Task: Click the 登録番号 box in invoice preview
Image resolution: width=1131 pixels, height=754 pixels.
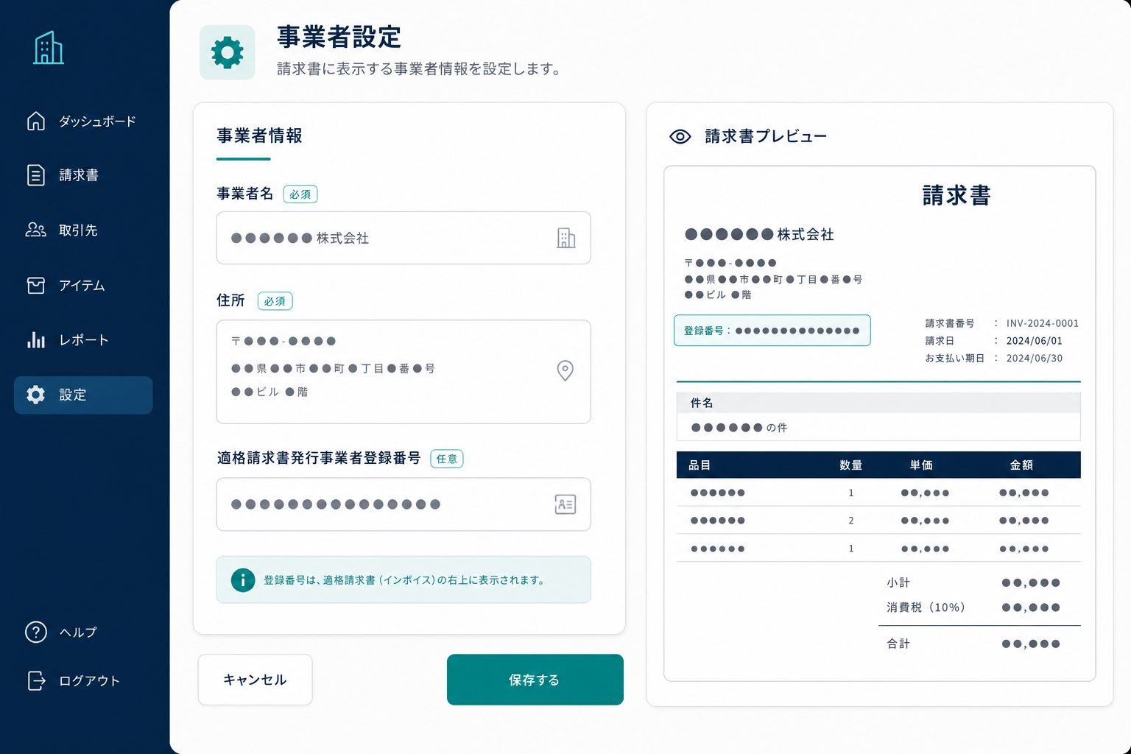Action: click(x=772, y=331)
